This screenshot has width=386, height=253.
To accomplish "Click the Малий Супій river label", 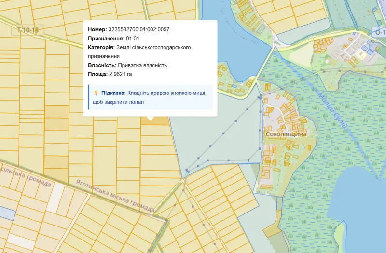I will [x=332, y=111].
